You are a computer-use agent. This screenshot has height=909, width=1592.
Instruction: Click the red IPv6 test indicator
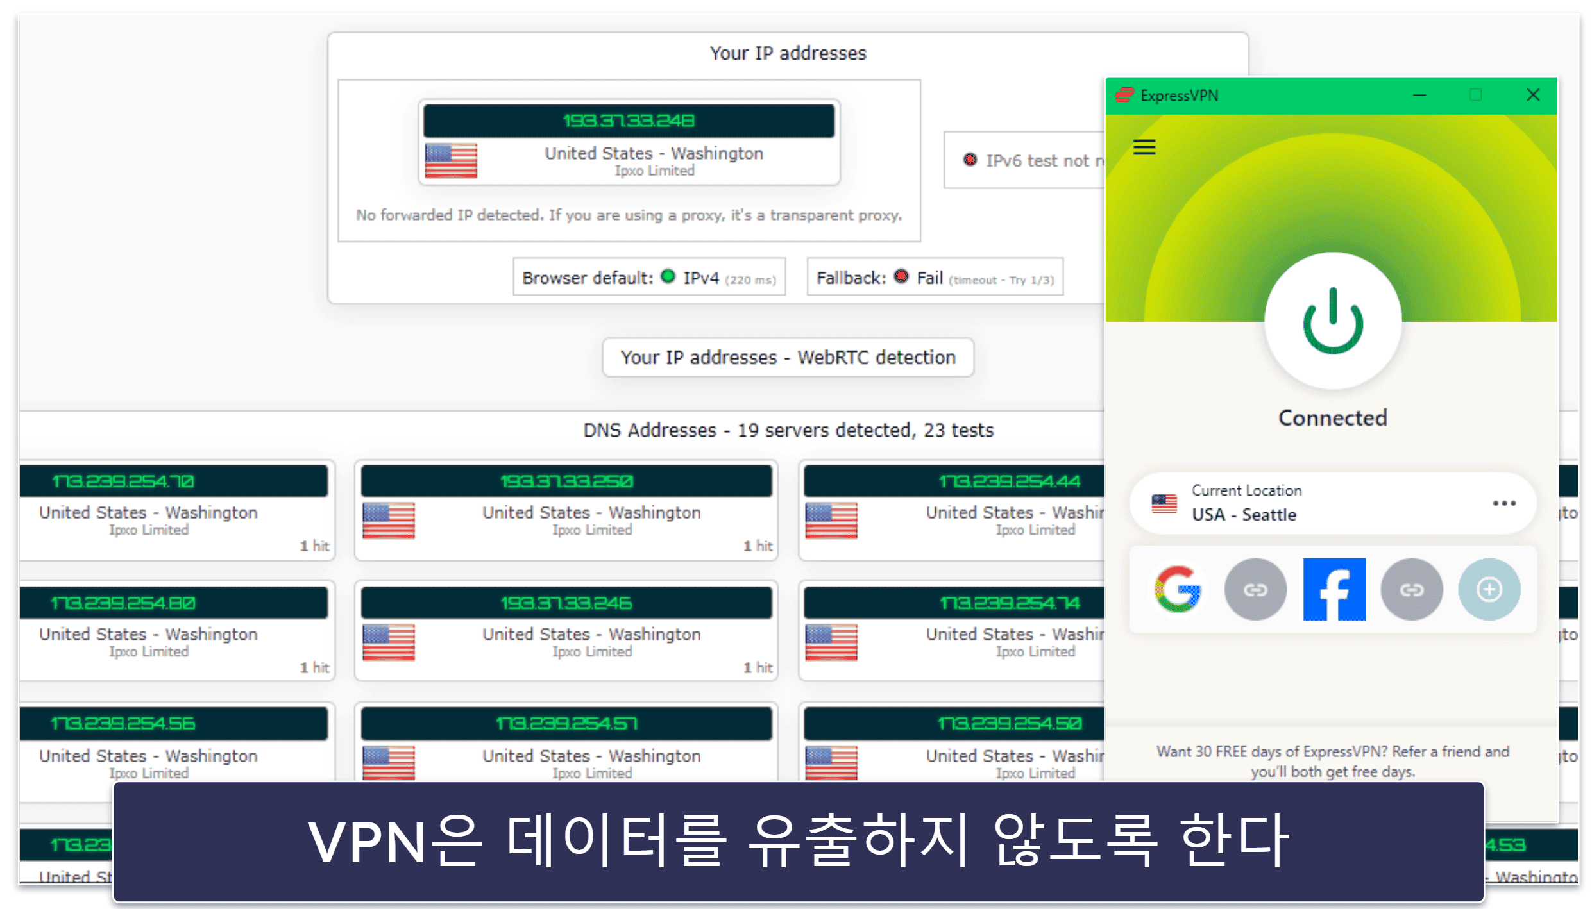(x=970, y=160)
